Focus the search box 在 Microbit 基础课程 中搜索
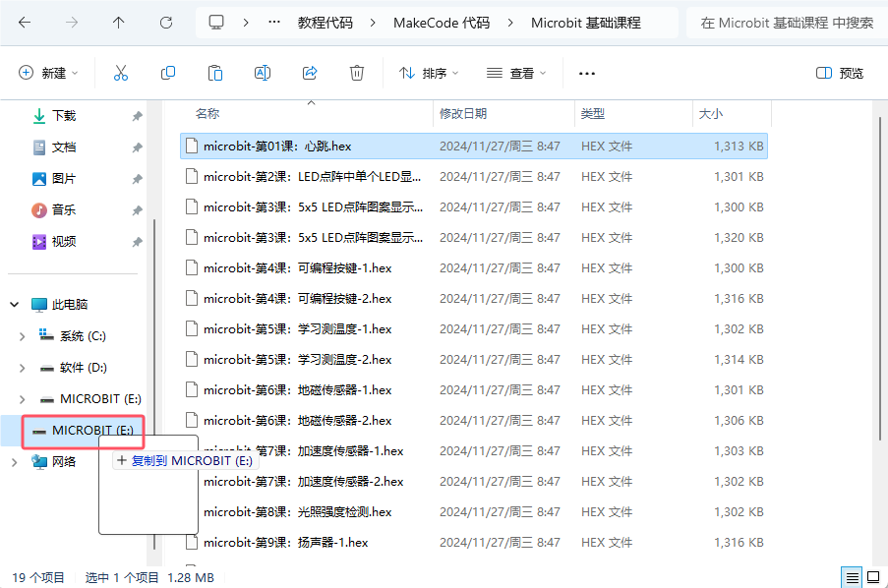This screenshot has height=588, width=888. click(787, 23)
